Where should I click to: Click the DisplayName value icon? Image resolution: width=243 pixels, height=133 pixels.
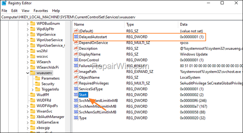tap(76, 54)
